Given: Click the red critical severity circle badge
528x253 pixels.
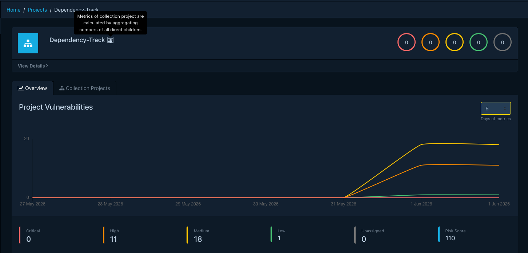Looking at the screenshot, I should coord(407,42).
